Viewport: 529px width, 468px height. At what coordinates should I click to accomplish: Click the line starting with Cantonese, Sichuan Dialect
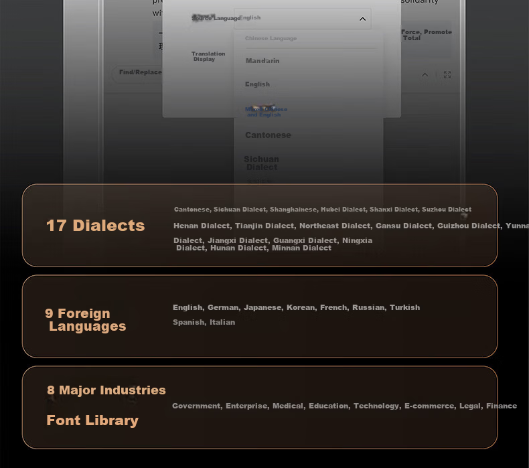[323, 209]
